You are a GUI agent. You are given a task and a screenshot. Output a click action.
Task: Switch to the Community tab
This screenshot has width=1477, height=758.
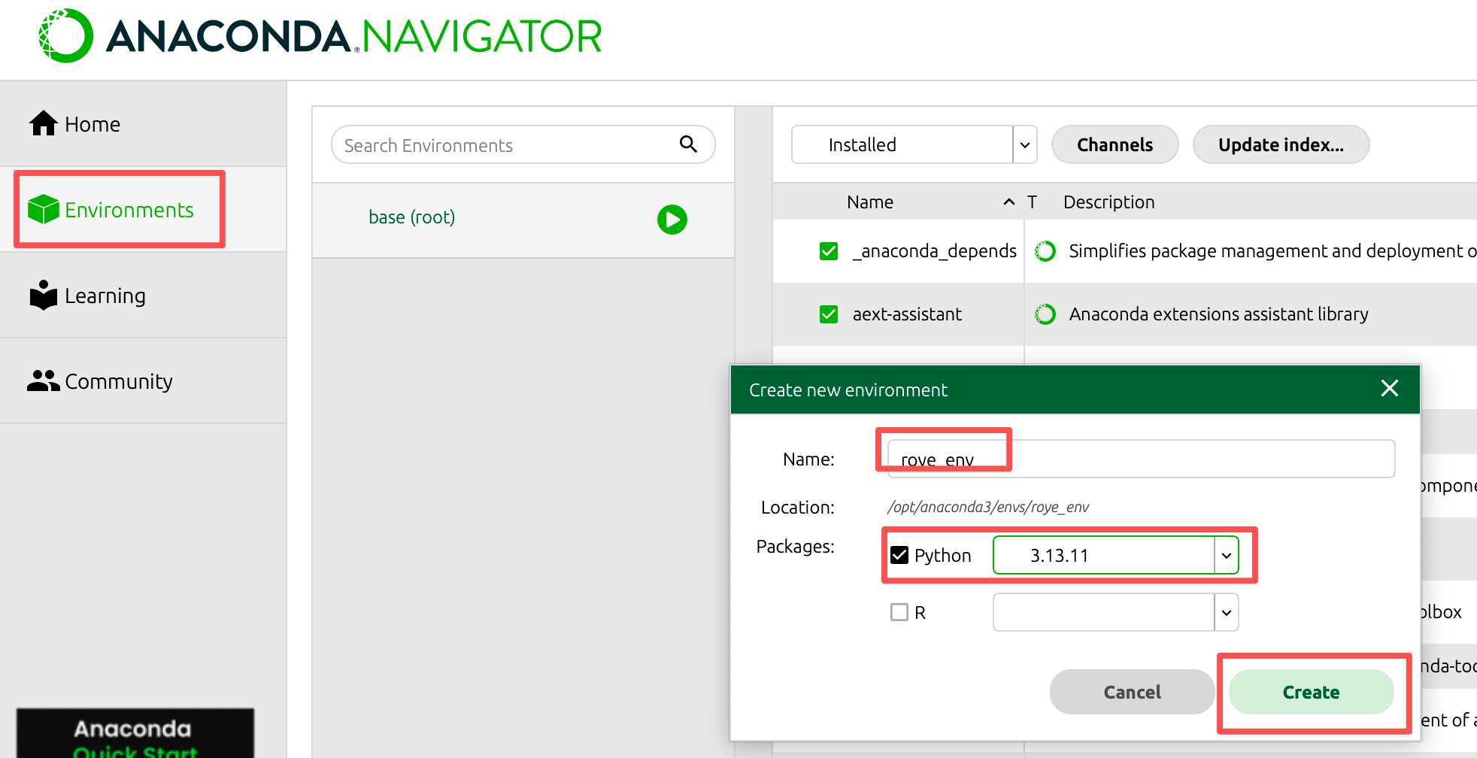point(143,381)
